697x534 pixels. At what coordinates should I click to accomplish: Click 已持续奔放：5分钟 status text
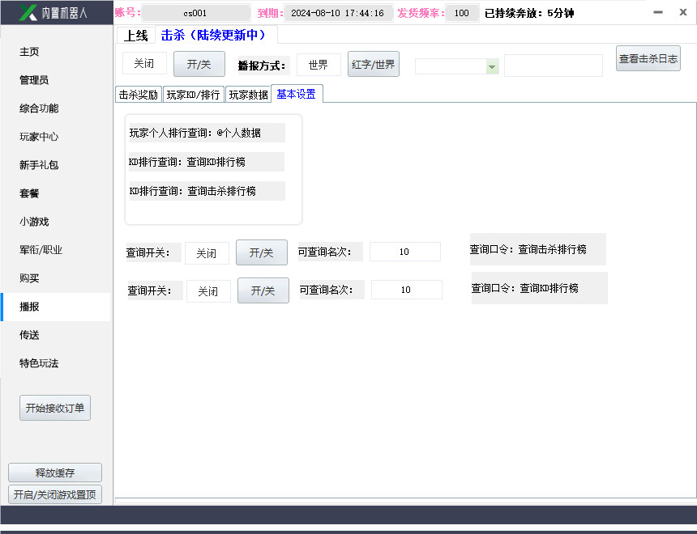[x=529, y=13]
